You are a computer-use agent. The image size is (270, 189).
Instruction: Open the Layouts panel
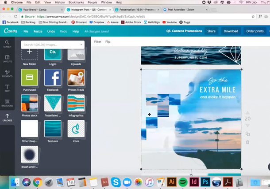click(x=7, y=59)
